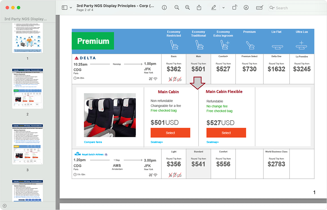327x210 pixels.
Task: Zoom in on the document
Action: [x=188, y=8]
